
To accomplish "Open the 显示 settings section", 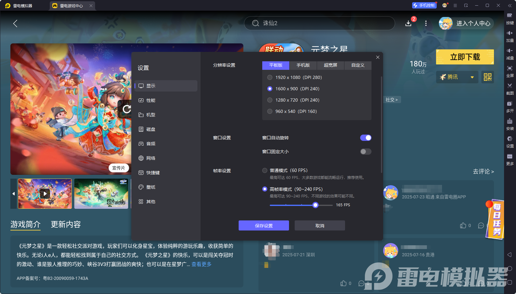I will click(166, 86).
